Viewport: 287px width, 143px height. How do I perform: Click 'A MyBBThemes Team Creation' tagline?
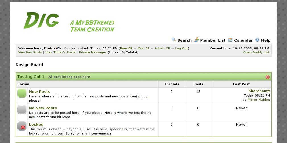(92, 26)
